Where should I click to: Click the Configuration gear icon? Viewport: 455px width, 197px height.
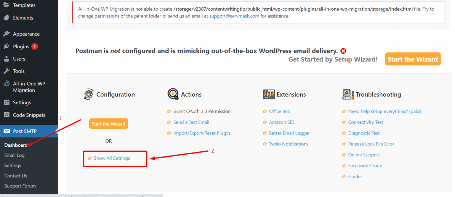pos(89,94)
